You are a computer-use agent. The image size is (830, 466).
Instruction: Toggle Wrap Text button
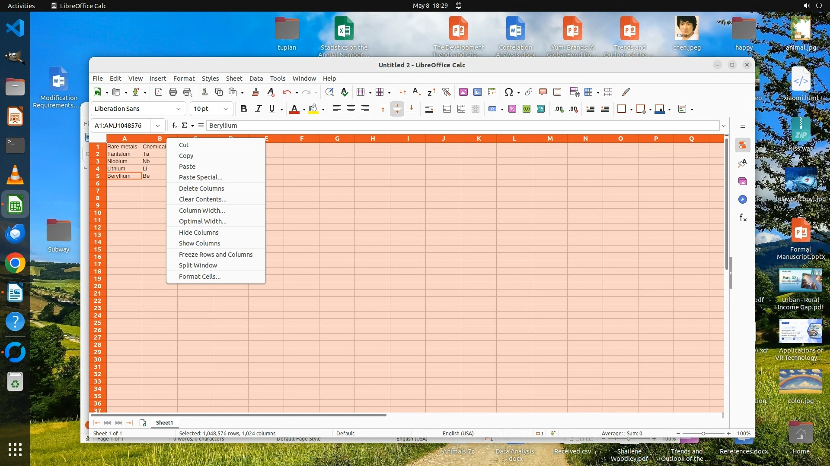click(429, 109)
